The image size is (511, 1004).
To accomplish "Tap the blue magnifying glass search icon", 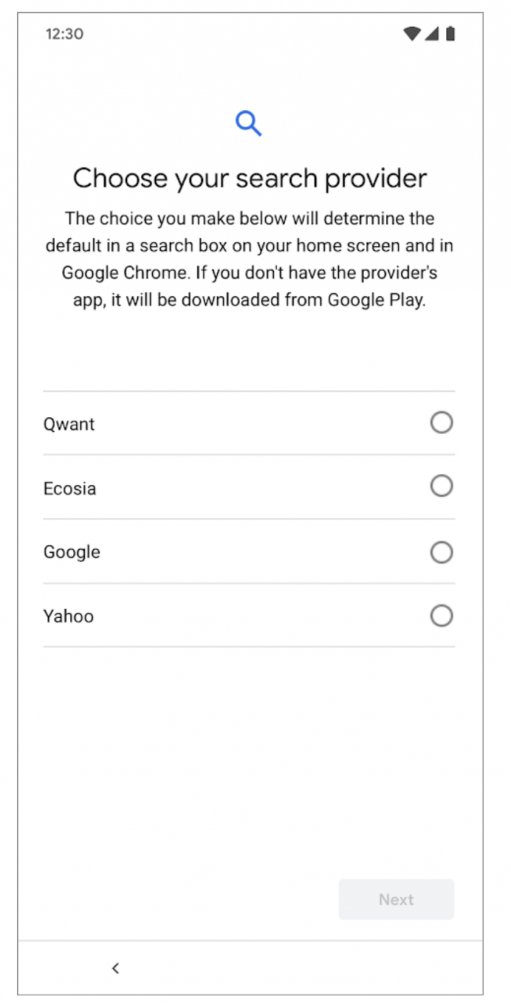I will 249,124.
